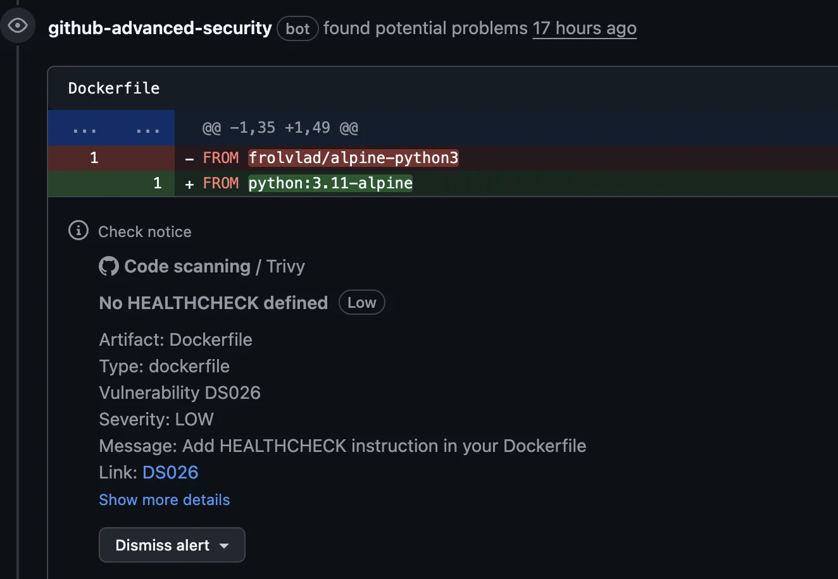
Task: Click the green 'FROM' keyword on added line
Action: pos(221,183)
